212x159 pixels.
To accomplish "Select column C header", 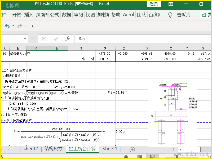I will (36, 48).
